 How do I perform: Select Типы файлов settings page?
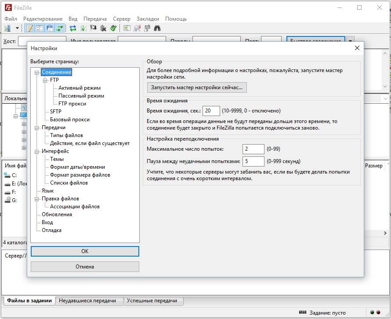point(66,135)
